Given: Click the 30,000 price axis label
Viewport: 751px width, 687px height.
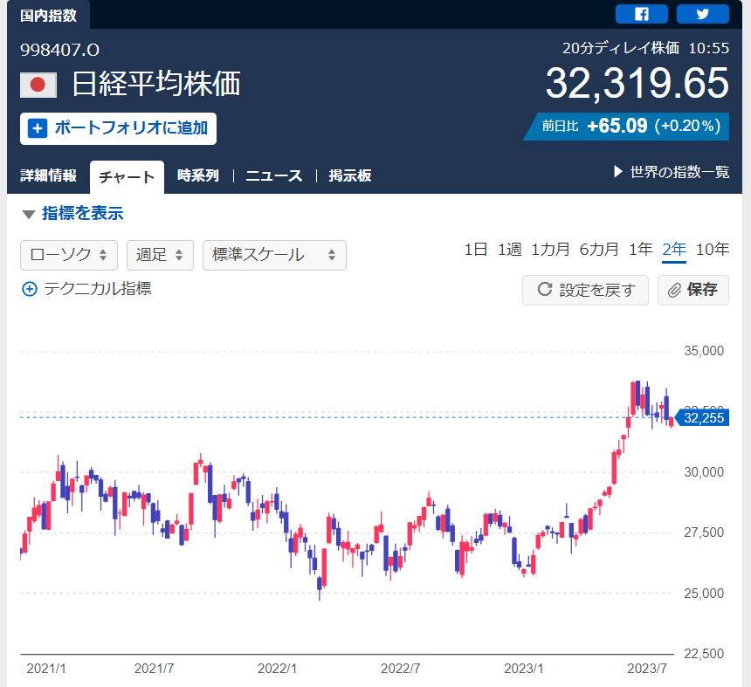Looking at the screenshot, I should click(704, 472).
